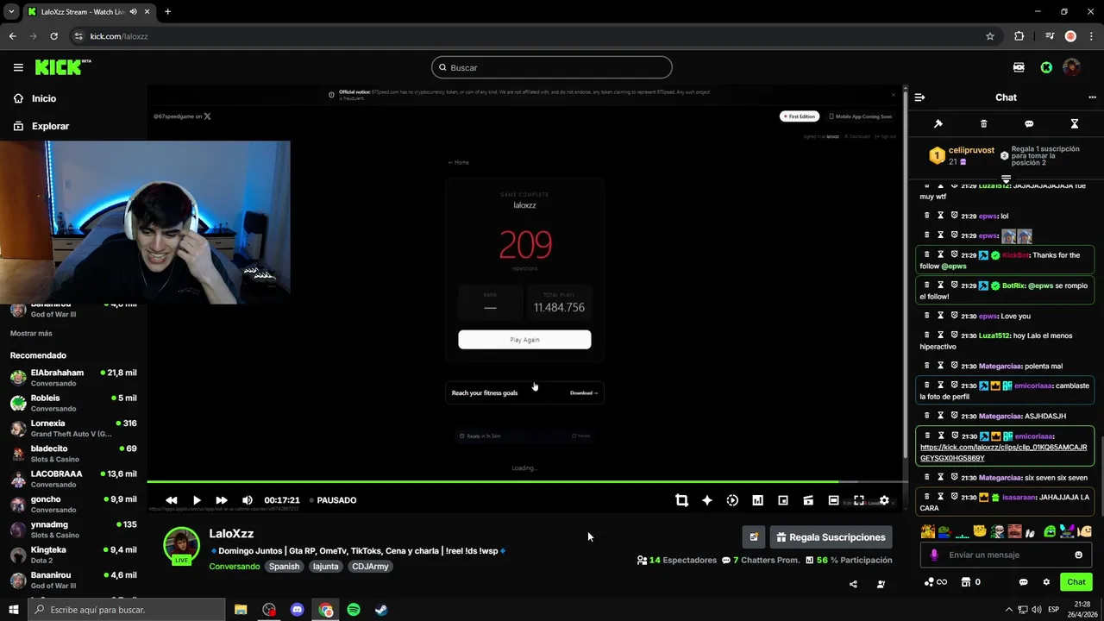Screen dimensions: 1104x621
Task: Open the clip link from emicoriaaa
Action: [x=1003, y=453]
